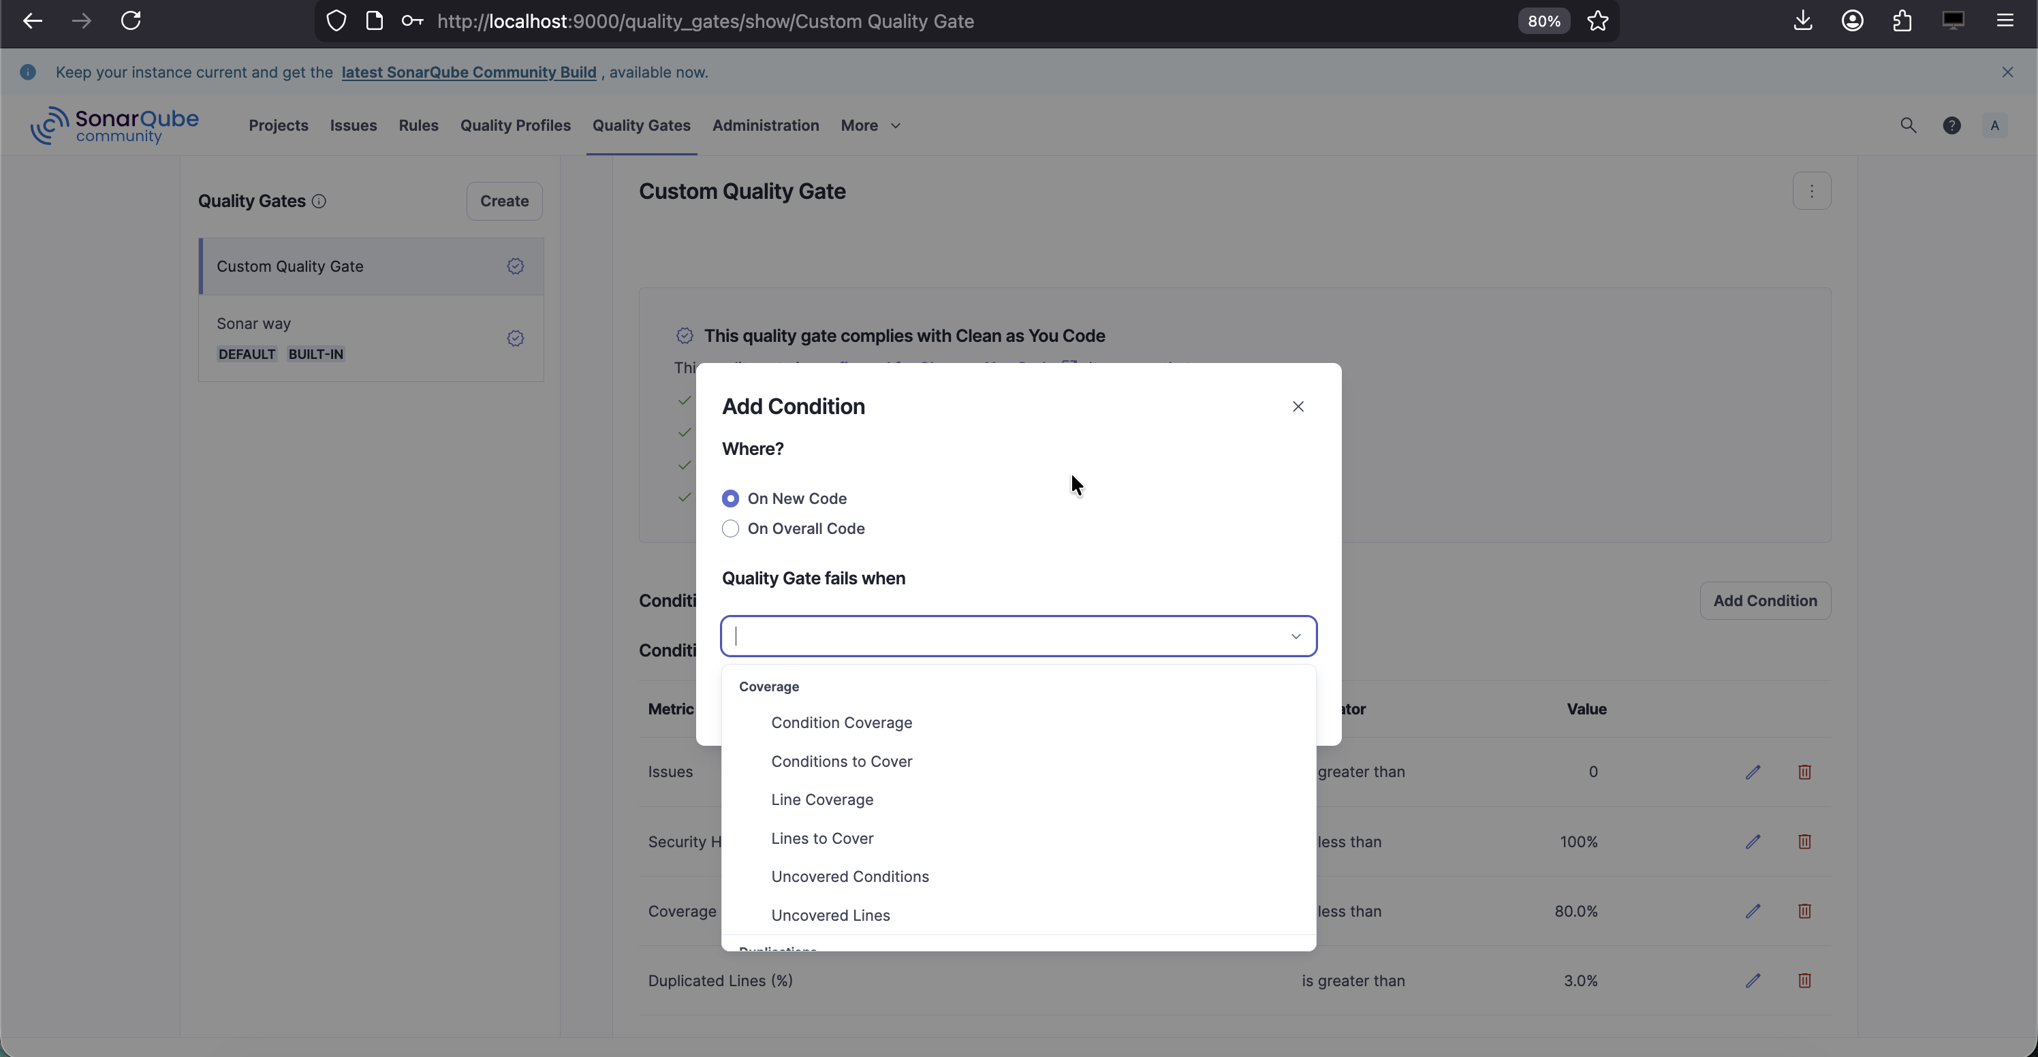Click the three-dots actions menu for Custom Quality Gate
2038x1057 pixels.
pos(1812,191)
